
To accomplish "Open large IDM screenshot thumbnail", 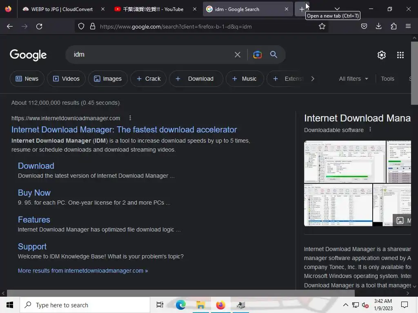I will pos(345,161).
